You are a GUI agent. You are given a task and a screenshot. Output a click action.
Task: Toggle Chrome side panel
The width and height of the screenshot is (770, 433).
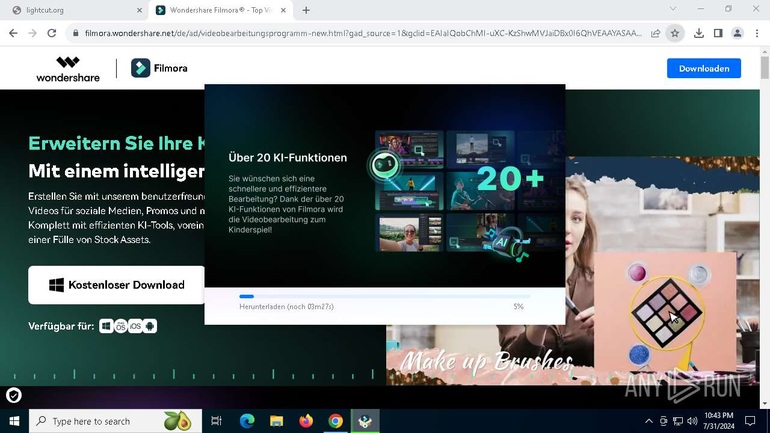coord(718,34)
